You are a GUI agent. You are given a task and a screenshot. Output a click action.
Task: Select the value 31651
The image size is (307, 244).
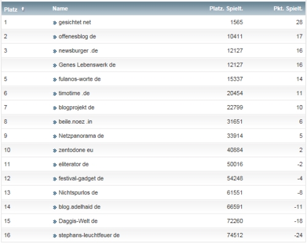click(235, 122)
